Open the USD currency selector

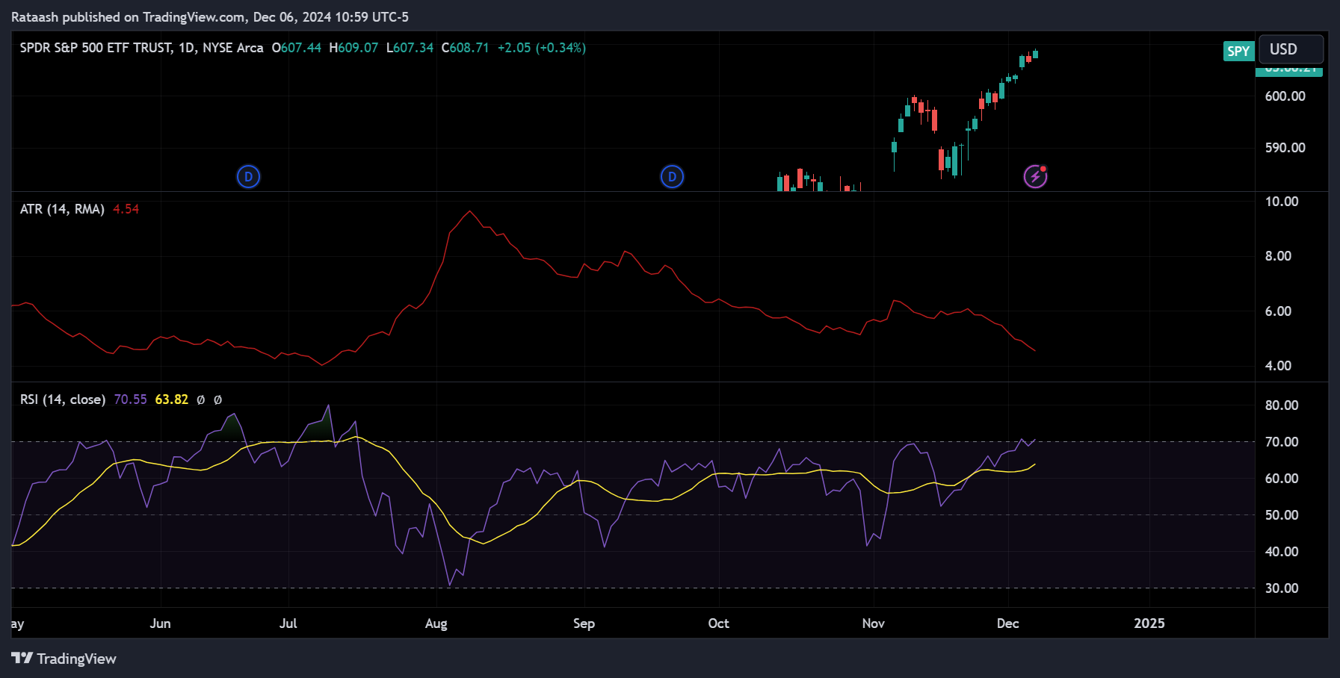coord(1291,49)
